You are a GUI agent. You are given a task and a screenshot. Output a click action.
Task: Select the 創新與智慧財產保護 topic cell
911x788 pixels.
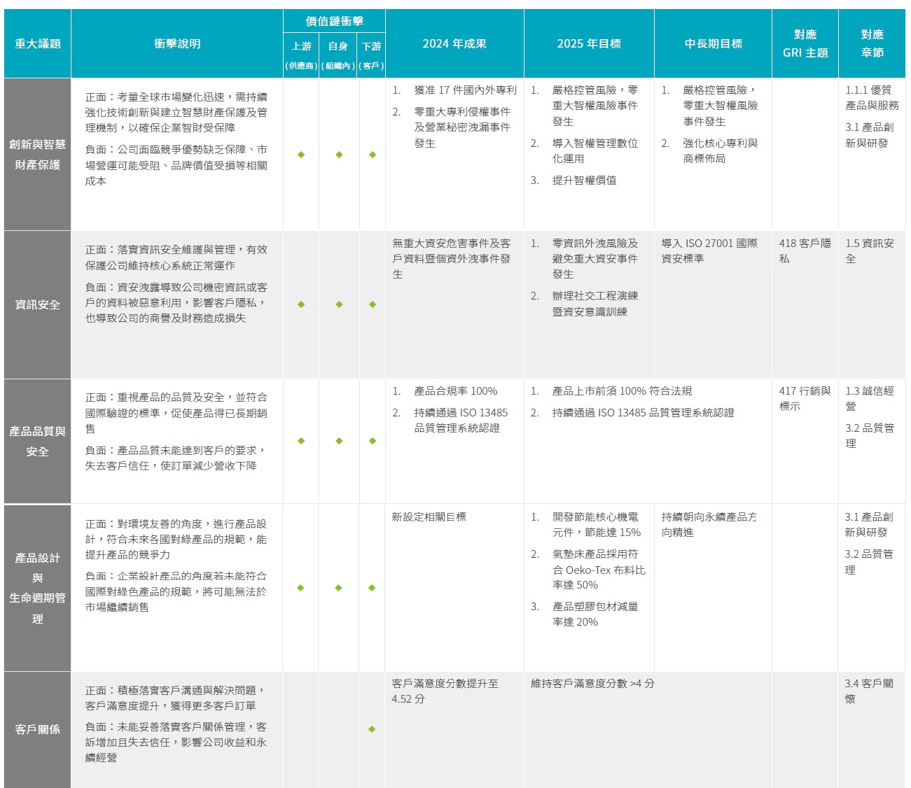pyautogui.click(x=38, y=154)
